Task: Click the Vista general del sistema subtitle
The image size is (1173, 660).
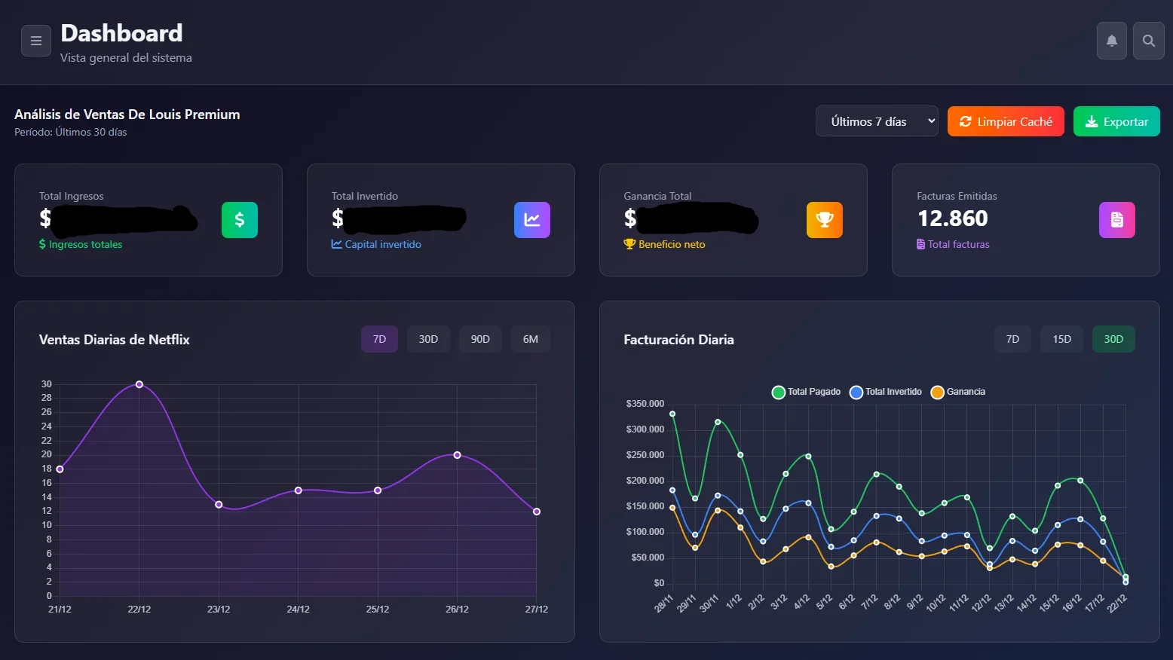Action: pyautogui.click(x=126, y=58)
